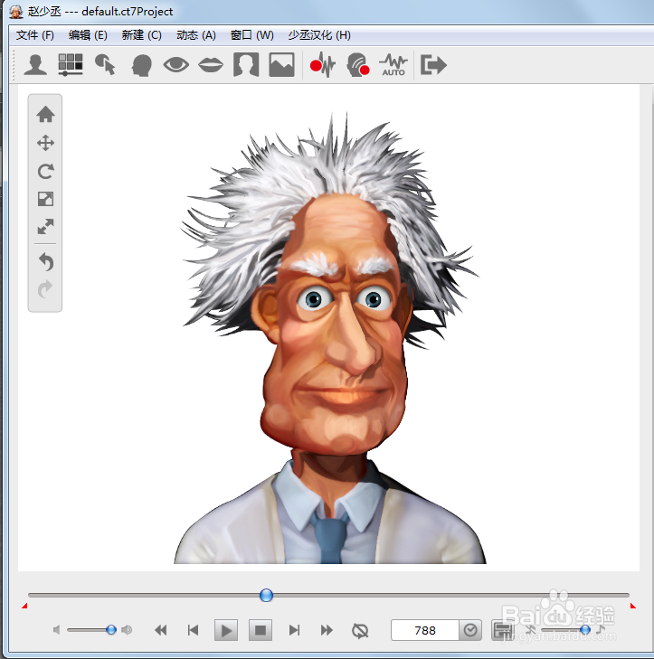Select the zoom box tool on left panel

45,199
